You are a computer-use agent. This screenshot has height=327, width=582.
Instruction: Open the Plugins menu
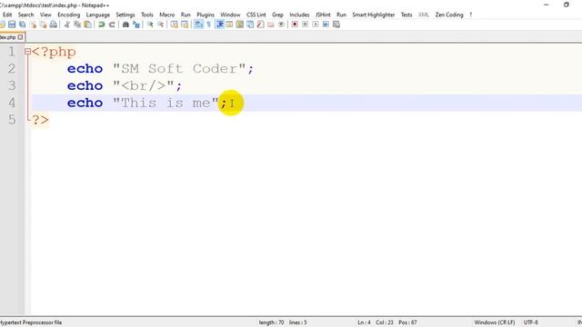pos(206,15)
